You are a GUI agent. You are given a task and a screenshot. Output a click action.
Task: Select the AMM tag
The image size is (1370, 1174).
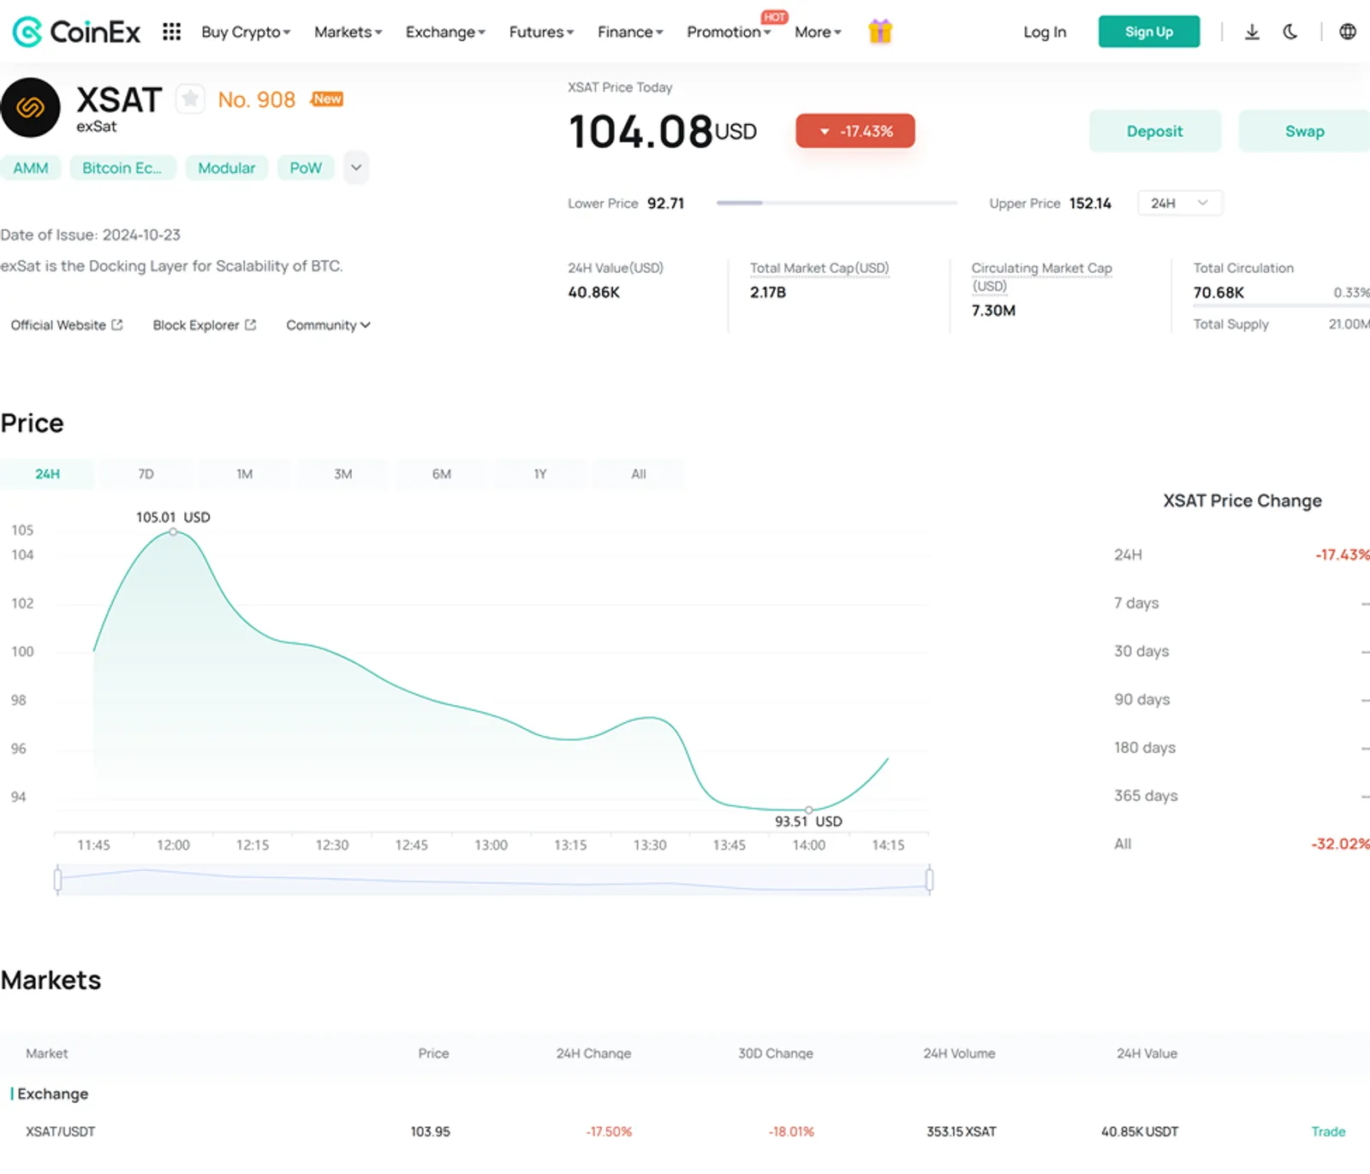[x=31, y=168]
